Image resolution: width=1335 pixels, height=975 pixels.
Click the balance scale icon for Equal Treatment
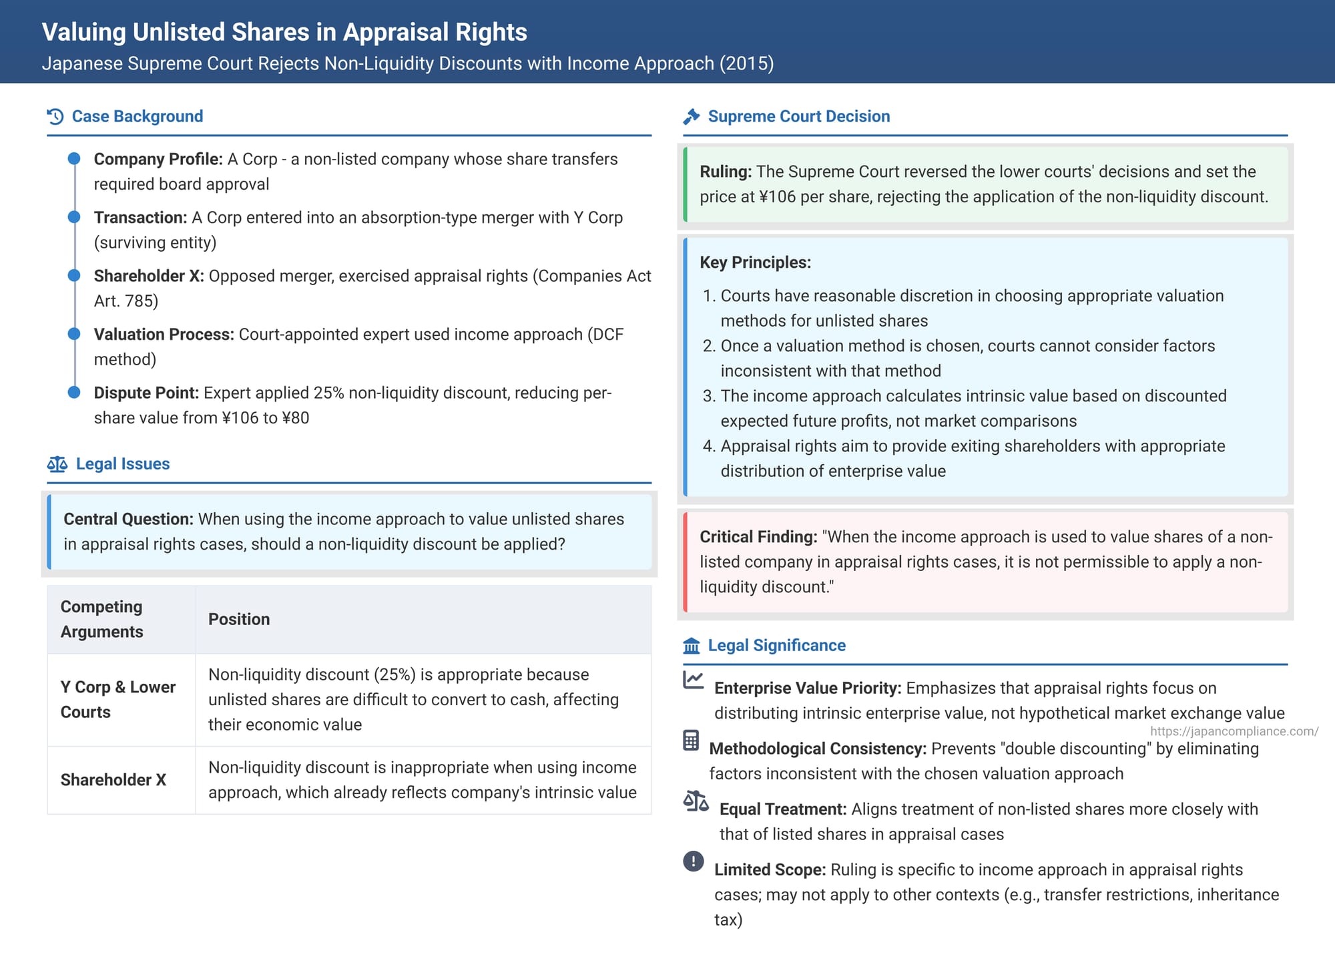tap(696, 801)
